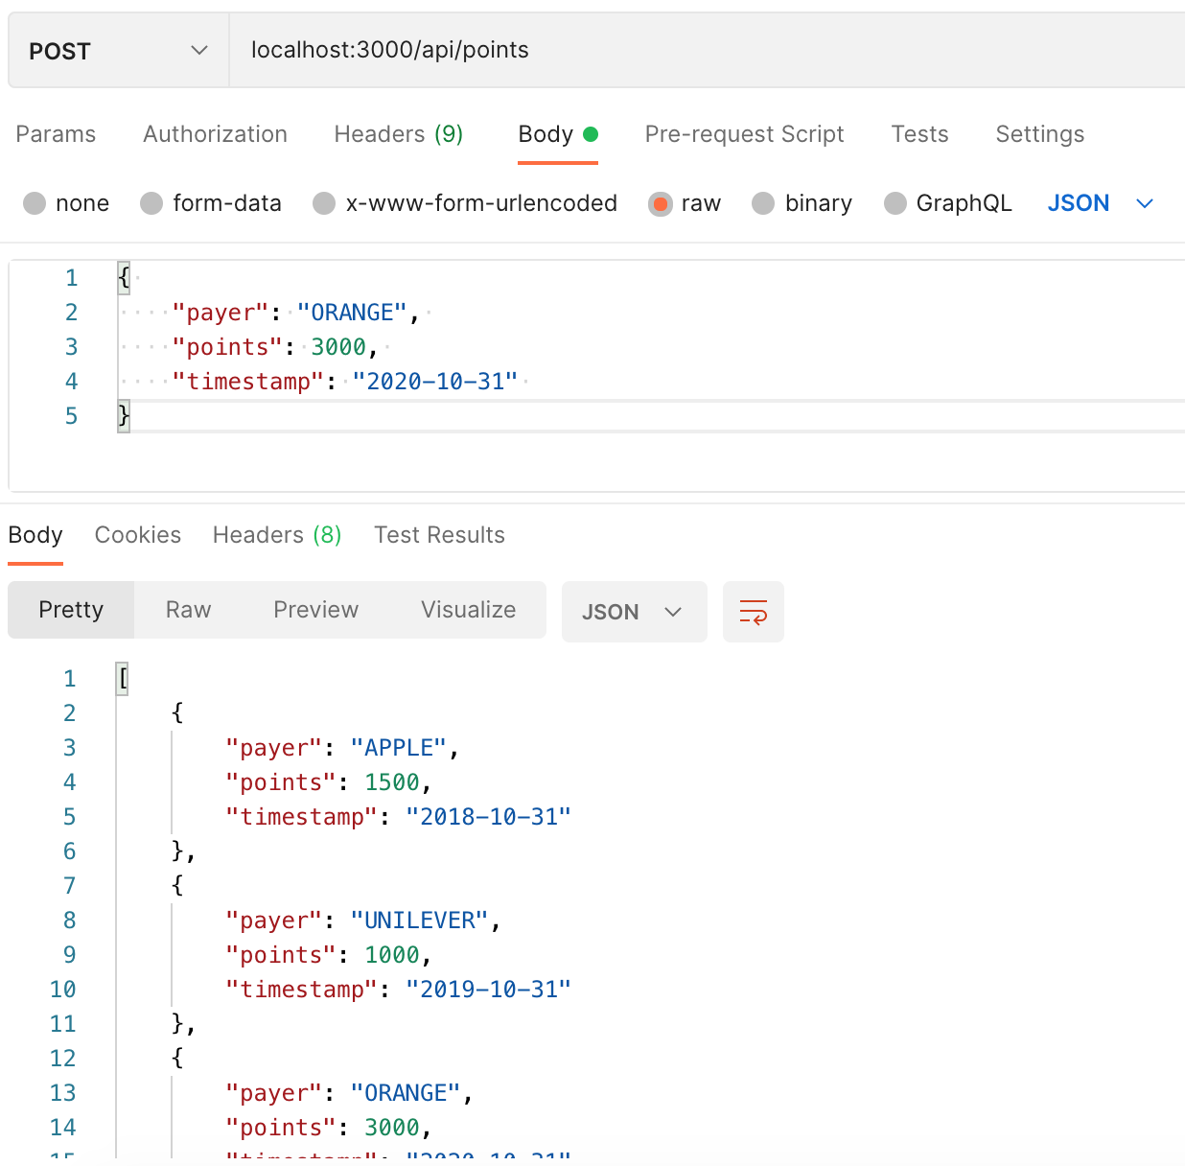Select the Pretty response view

(71, 610)
